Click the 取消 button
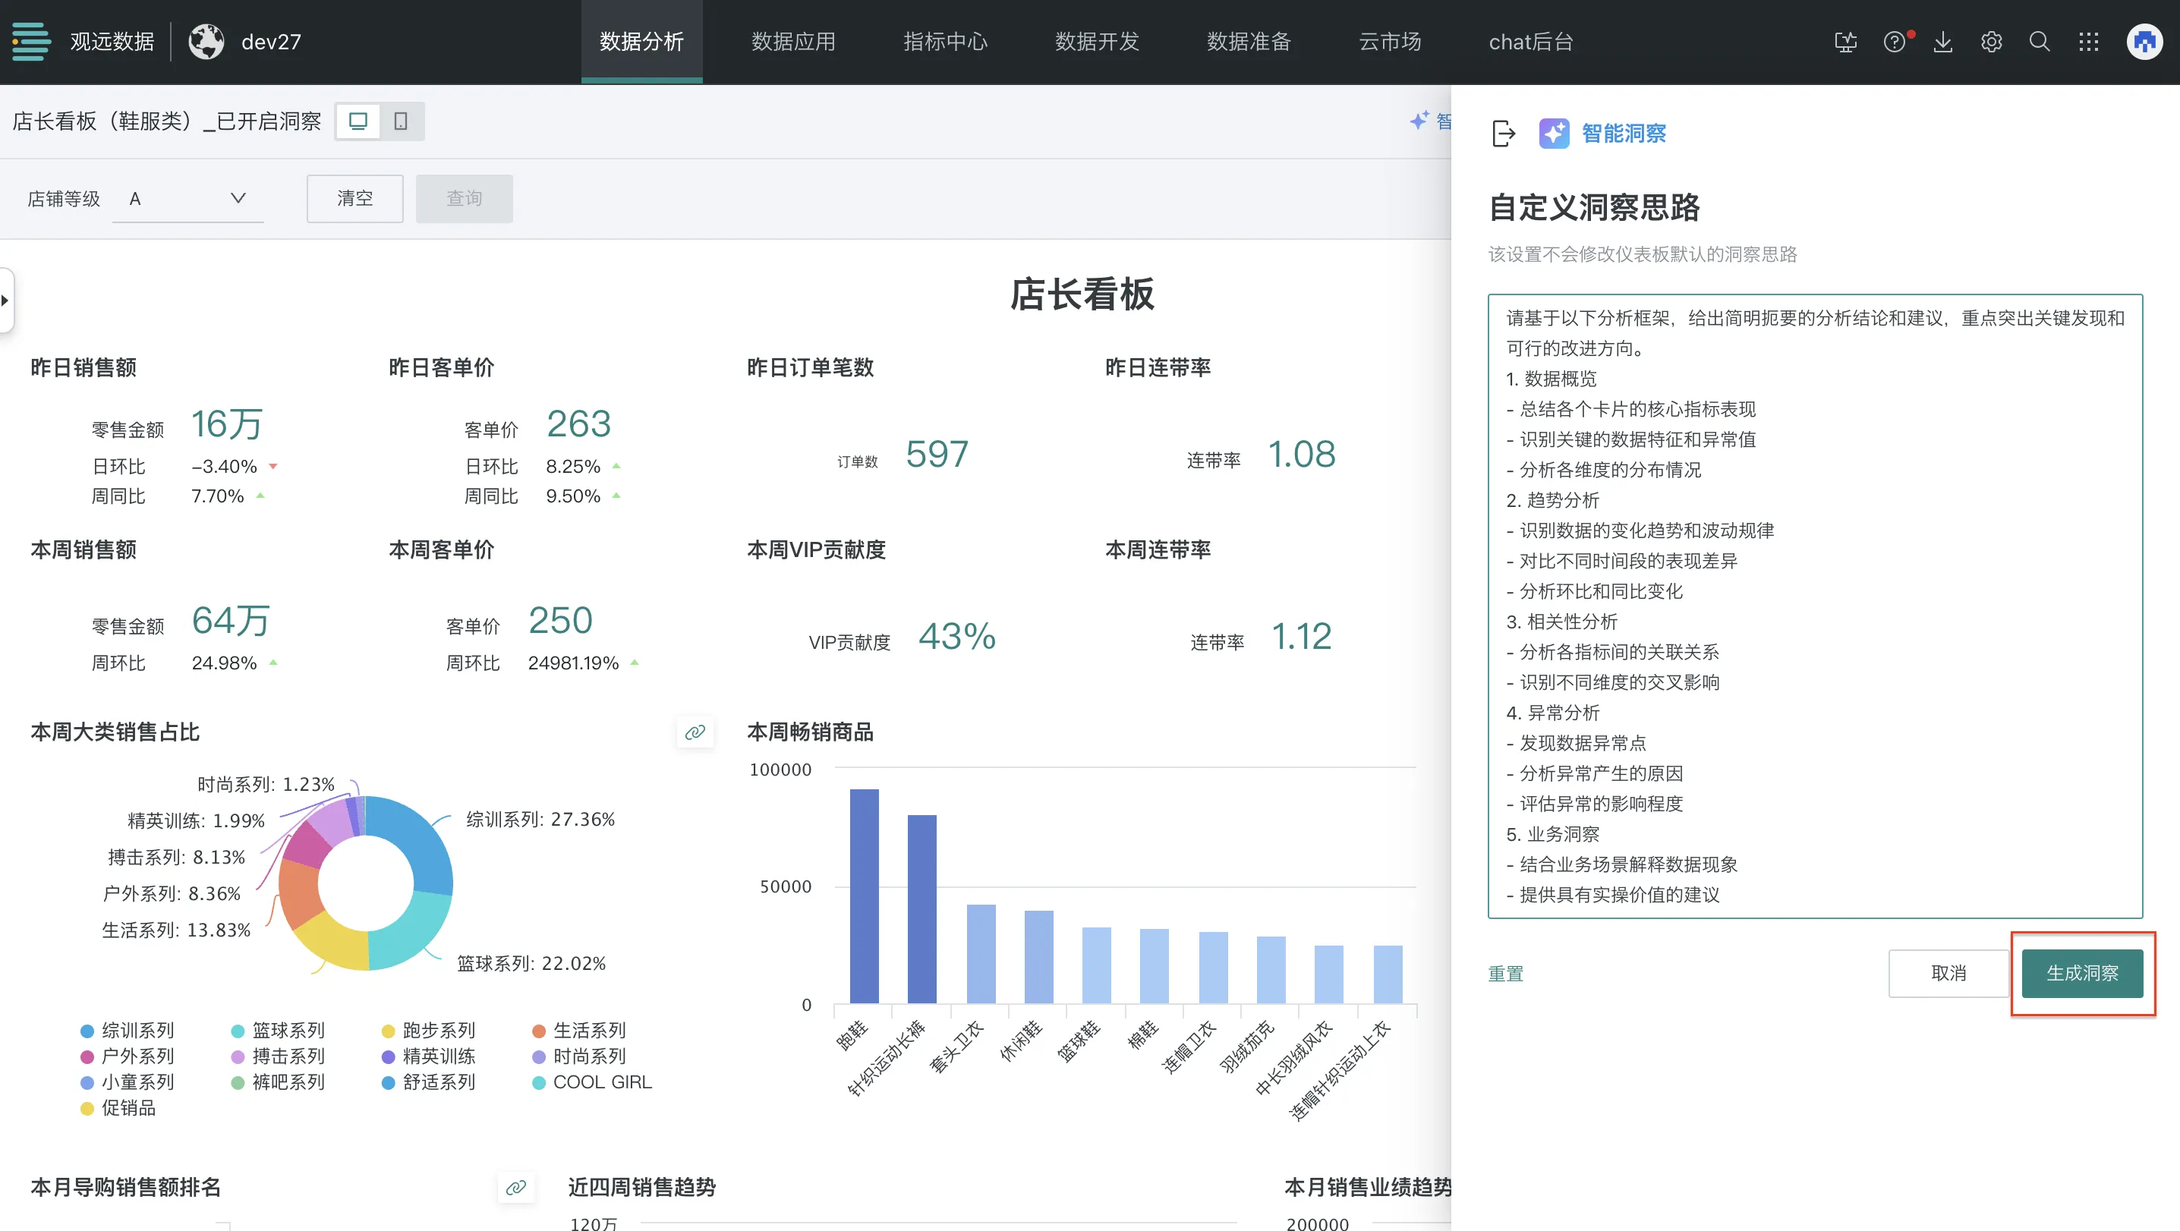 pos(1948,973)
